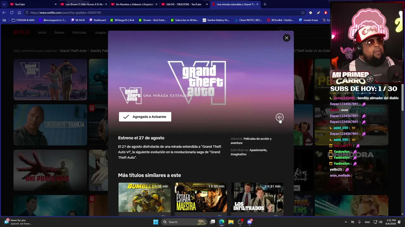Select the 'Imaginativo' tag link

click(239, 154)
